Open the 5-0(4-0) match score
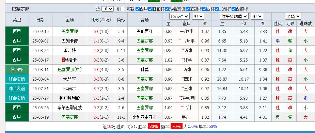The width and height of the screenshot is (315, 133). pos(101,70)
